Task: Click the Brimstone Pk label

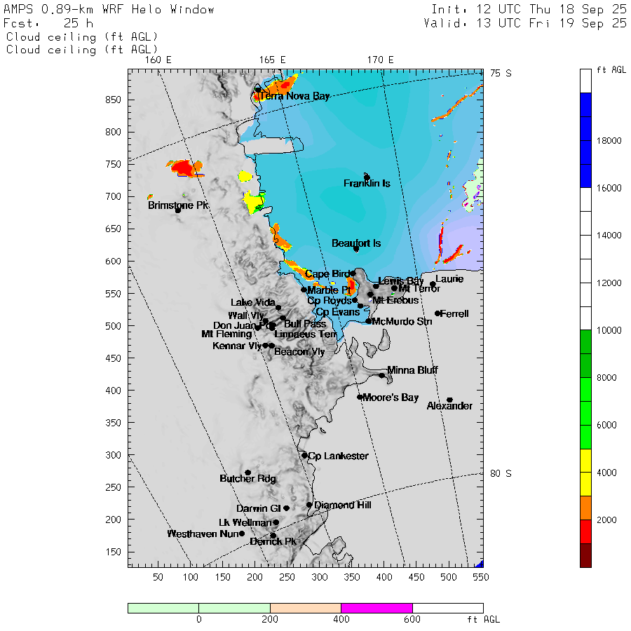Action: coord(178,205)
